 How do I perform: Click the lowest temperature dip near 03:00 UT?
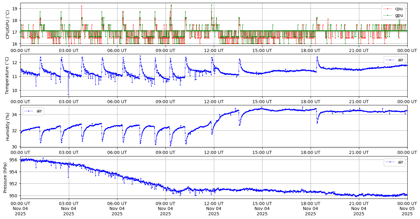click(68, 94)
